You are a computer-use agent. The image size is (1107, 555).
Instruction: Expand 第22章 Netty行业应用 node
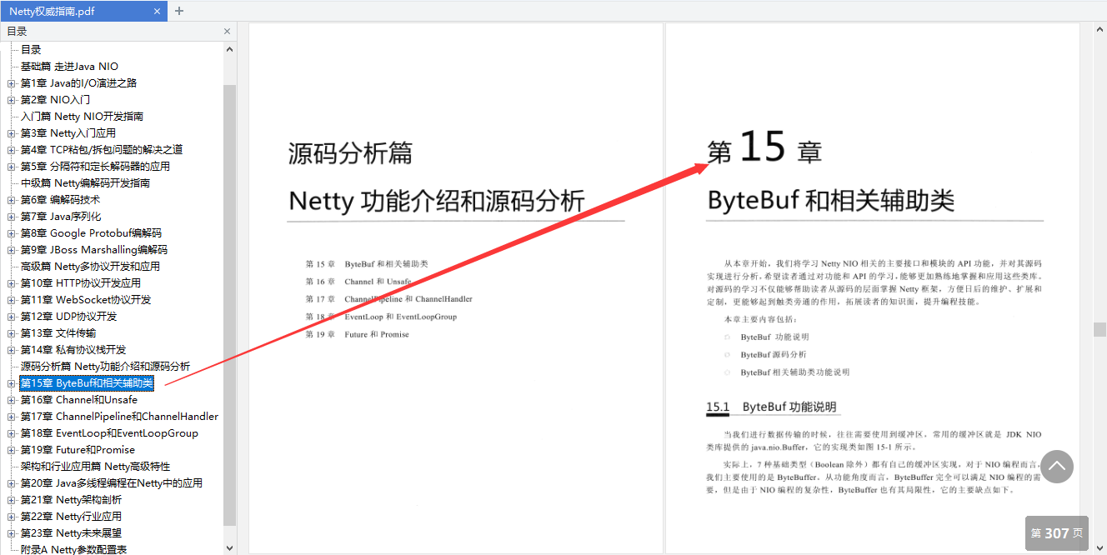[11, 517]
